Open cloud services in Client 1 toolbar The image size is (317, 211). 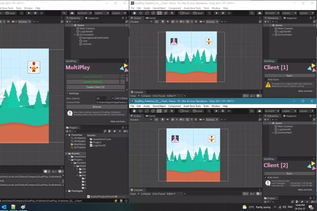(x=260, y=13)
